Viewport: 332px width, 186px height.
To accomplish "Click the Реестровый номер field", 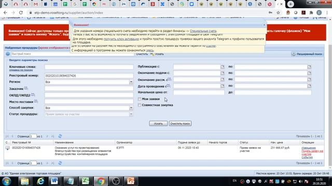I will [89, 76].
